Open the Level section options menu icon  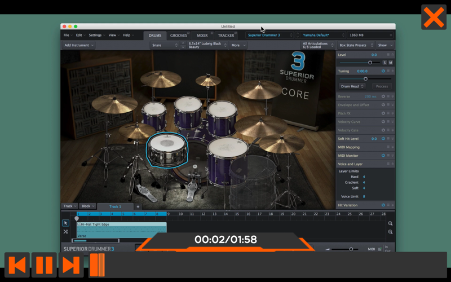pos(388,55)
